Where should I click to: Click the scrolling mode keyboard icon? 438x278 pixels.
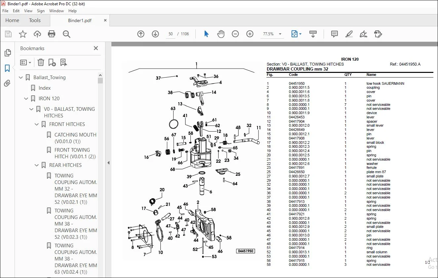point(313,34)
